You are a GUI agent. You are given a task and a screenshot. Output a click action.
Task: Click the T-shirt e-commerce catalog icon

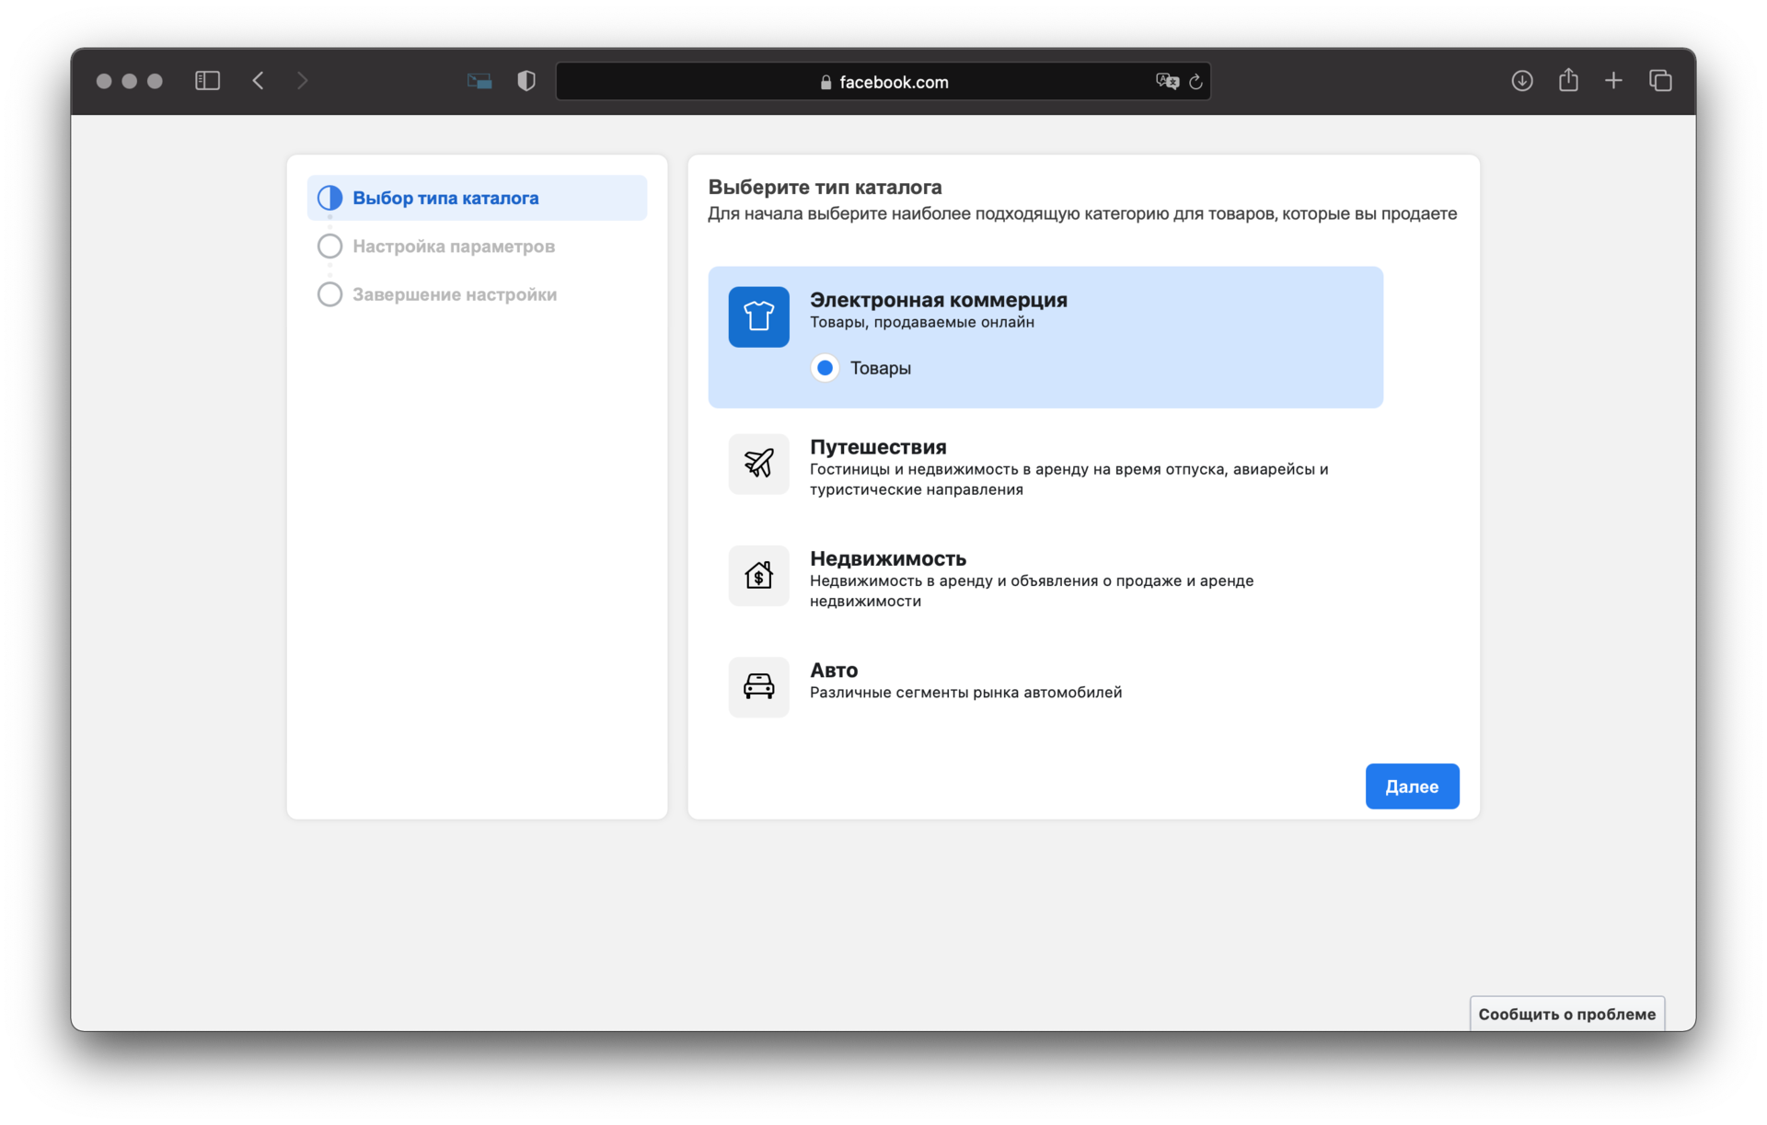[758, 316]
